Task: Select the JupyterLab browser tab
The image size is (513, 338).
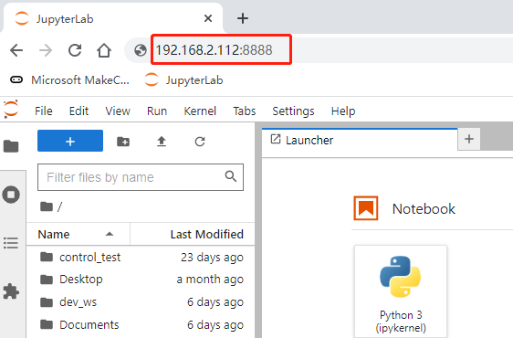Action: pyautogui.click(x=113, y=18)
